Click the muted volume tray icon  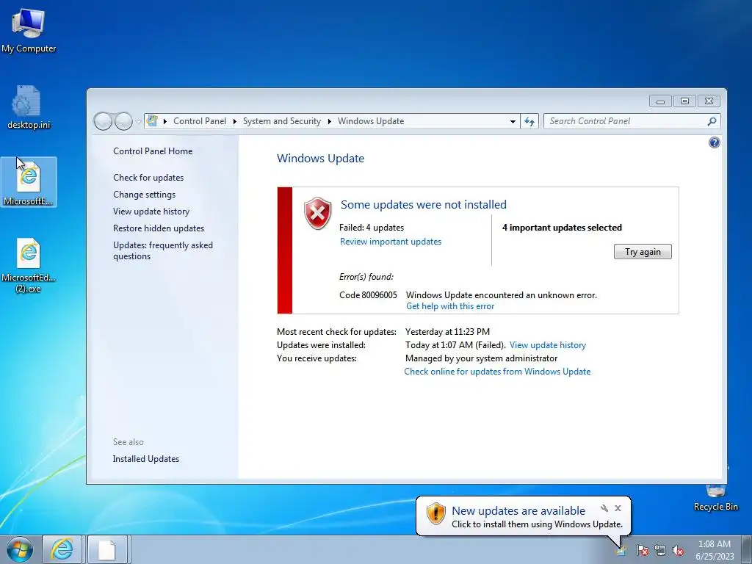(678, 550)
